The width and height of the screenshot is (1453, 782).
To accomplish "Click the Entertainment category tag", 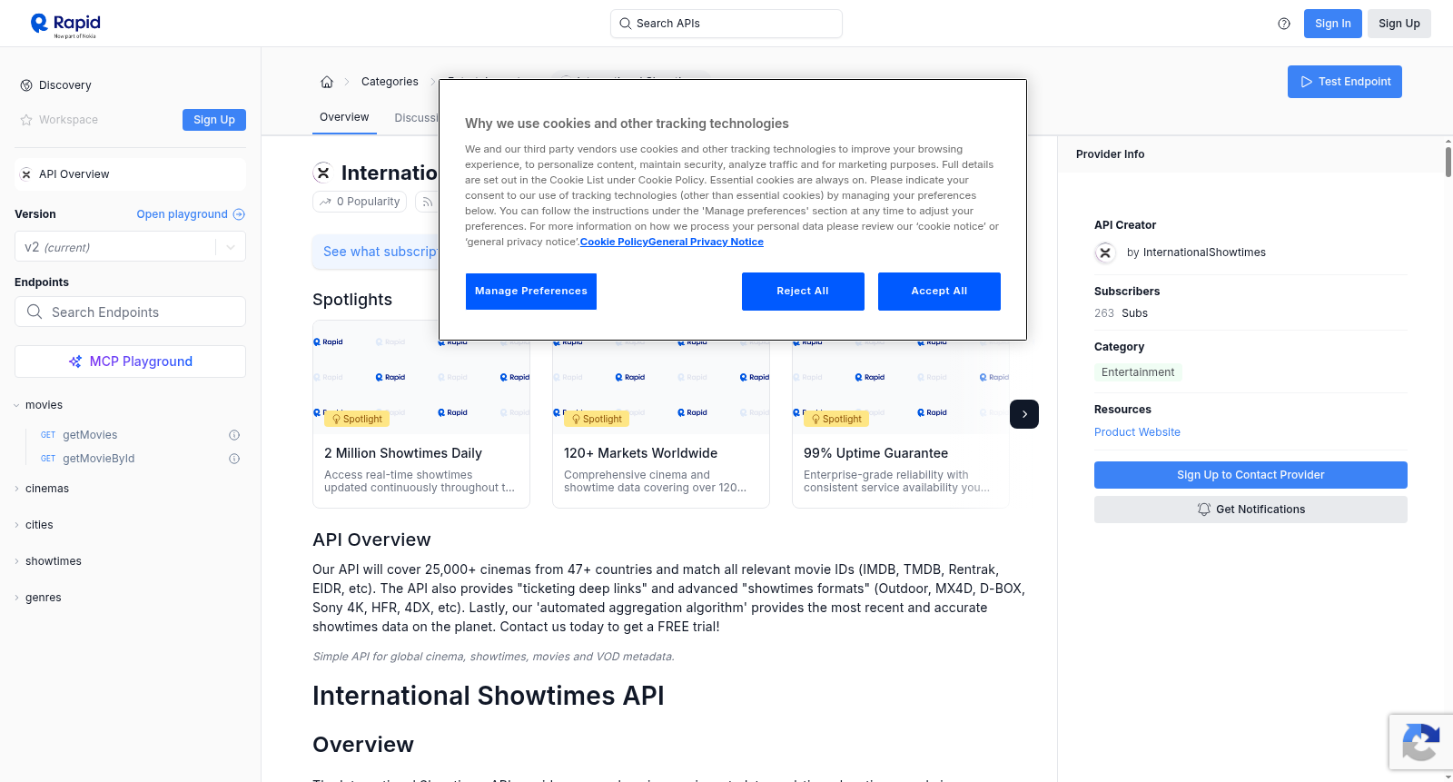I will point(1138,372).
